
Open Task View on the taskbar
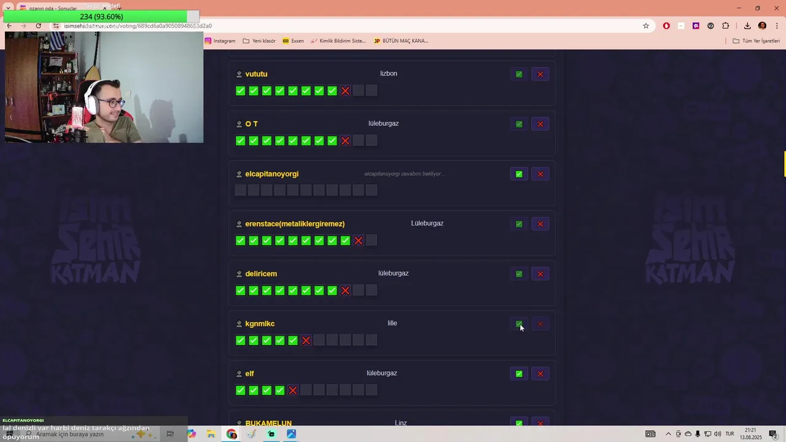point(170,434)
